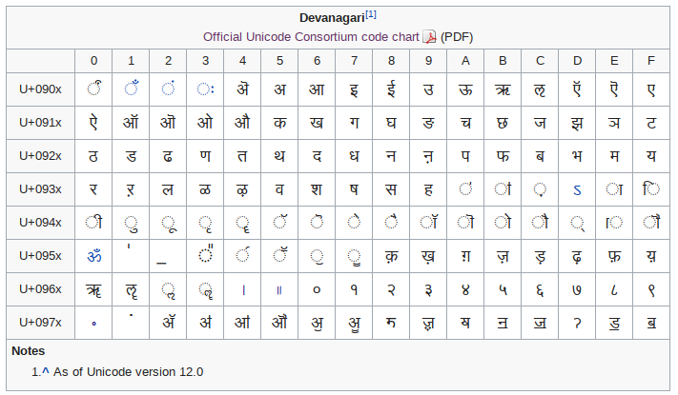Open the blue visarga sign link at U+0903
Screen dimensions: 678x395
coord(205,89)
